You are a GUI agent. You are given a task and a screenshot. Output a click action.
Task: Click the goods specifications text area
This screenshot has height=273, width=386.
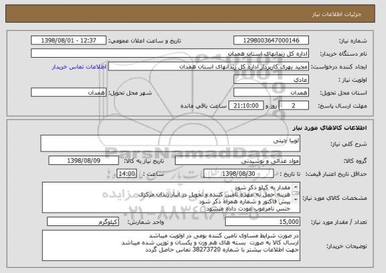[171, 198]
